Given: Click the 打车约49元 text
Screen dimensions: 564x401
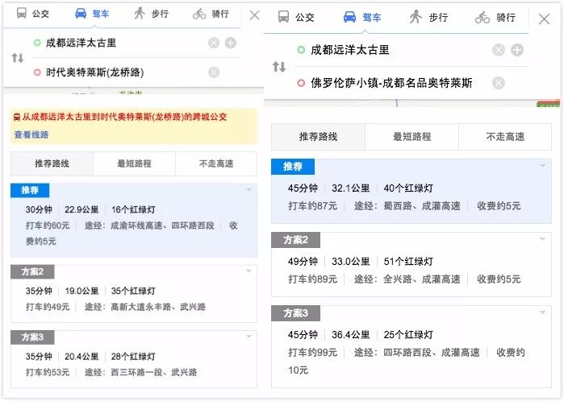Looking at the screenshot, I should [47, 307].
